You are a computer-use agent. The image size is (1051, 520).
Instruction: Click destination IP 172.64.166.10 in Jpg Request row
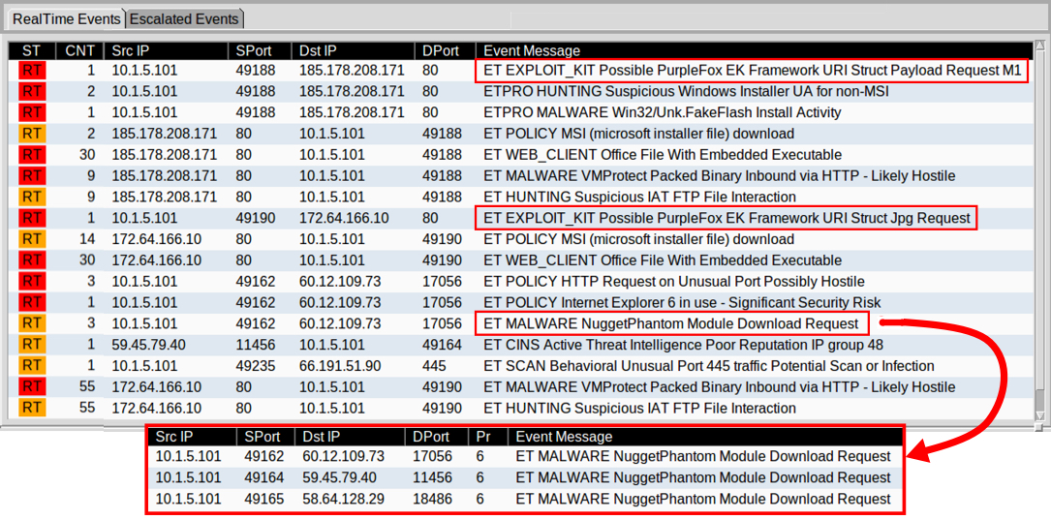(344, 218)
